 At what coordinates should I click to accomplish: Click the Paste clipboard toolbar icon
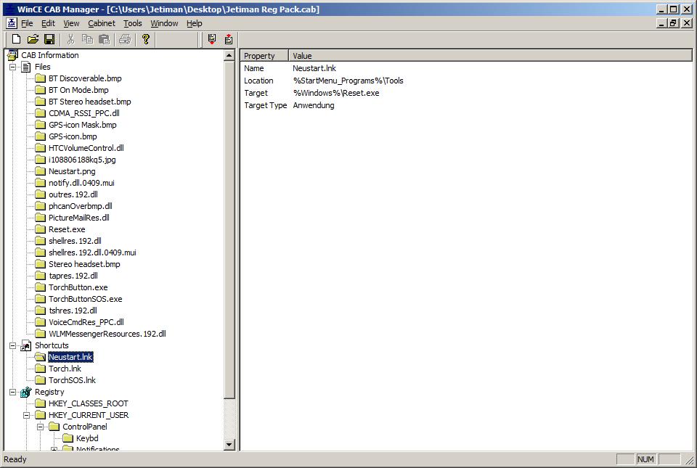104,39
